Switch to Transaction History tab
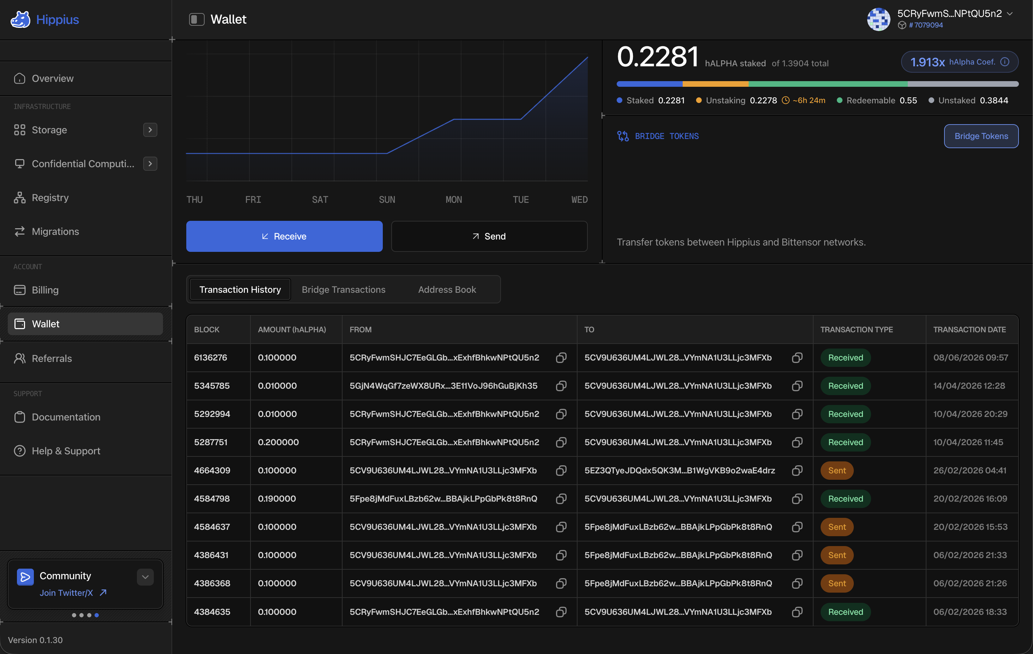Viewport: 1033px width, 654px height. click(240, 290)
